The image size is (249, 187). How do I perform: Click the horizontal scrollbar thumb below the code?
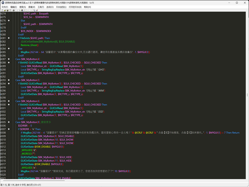pos(34,181)
